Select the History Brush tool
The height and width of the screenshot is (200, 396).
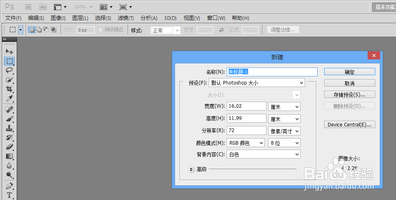coord(9,137)
